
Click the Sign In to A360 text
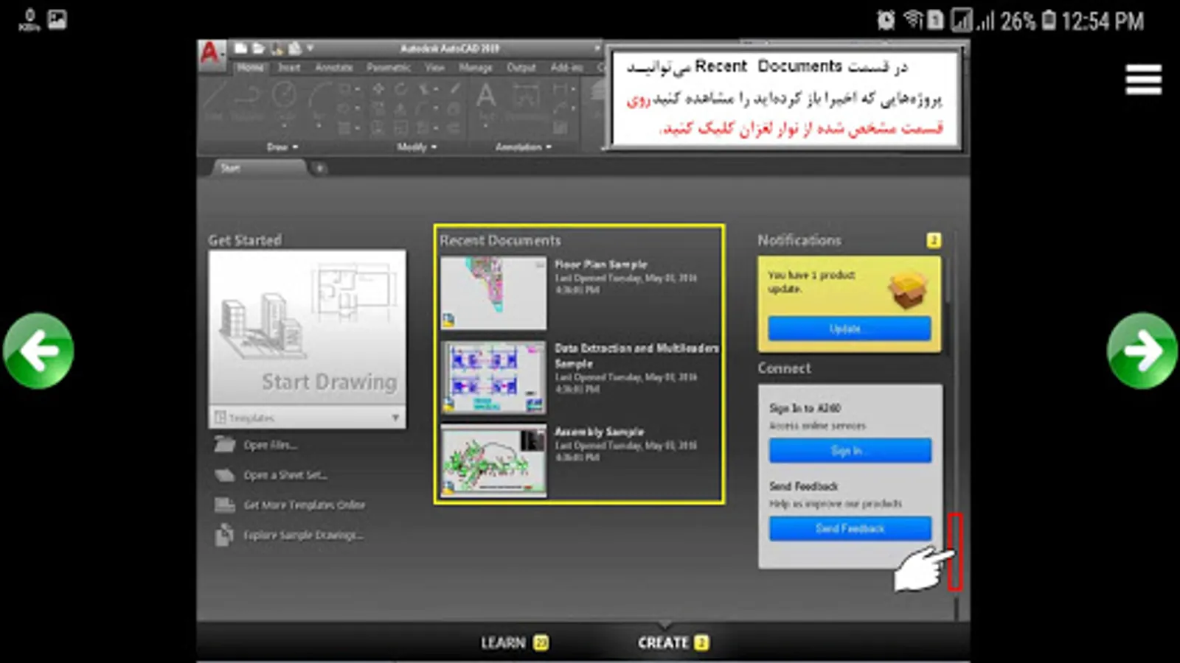click(x=805, y=408)
